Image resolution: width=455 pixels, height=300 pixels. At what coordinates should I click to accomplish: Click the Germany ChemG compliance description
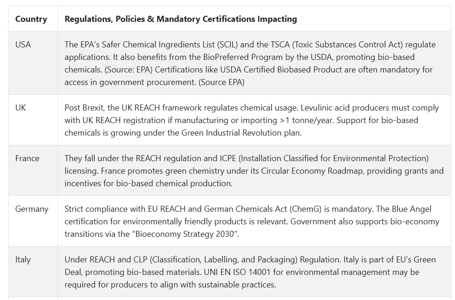point(252,222)
